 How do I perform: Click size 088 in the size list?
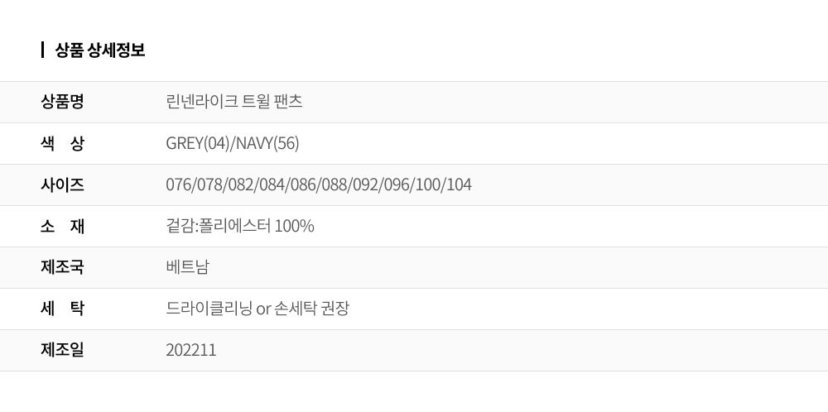336,184
